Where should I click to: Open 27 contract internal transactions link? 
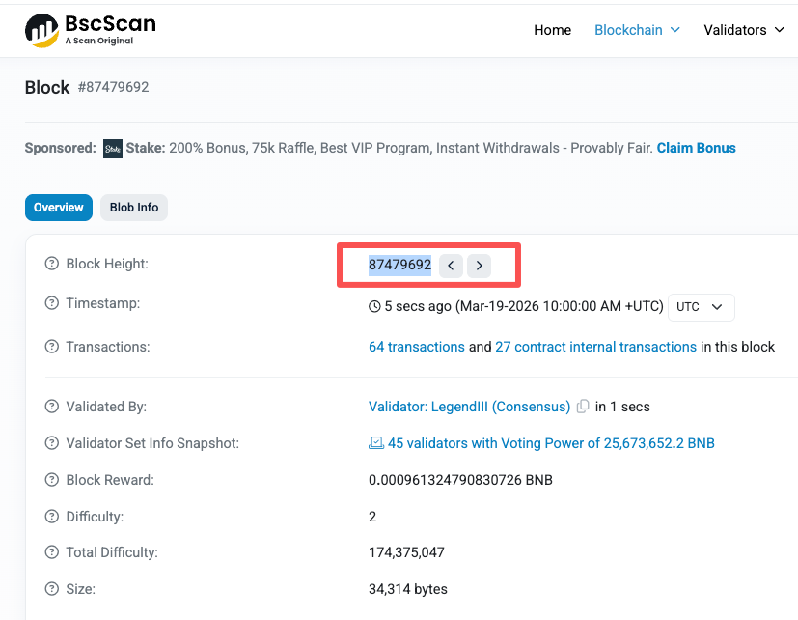coord(595,347)
